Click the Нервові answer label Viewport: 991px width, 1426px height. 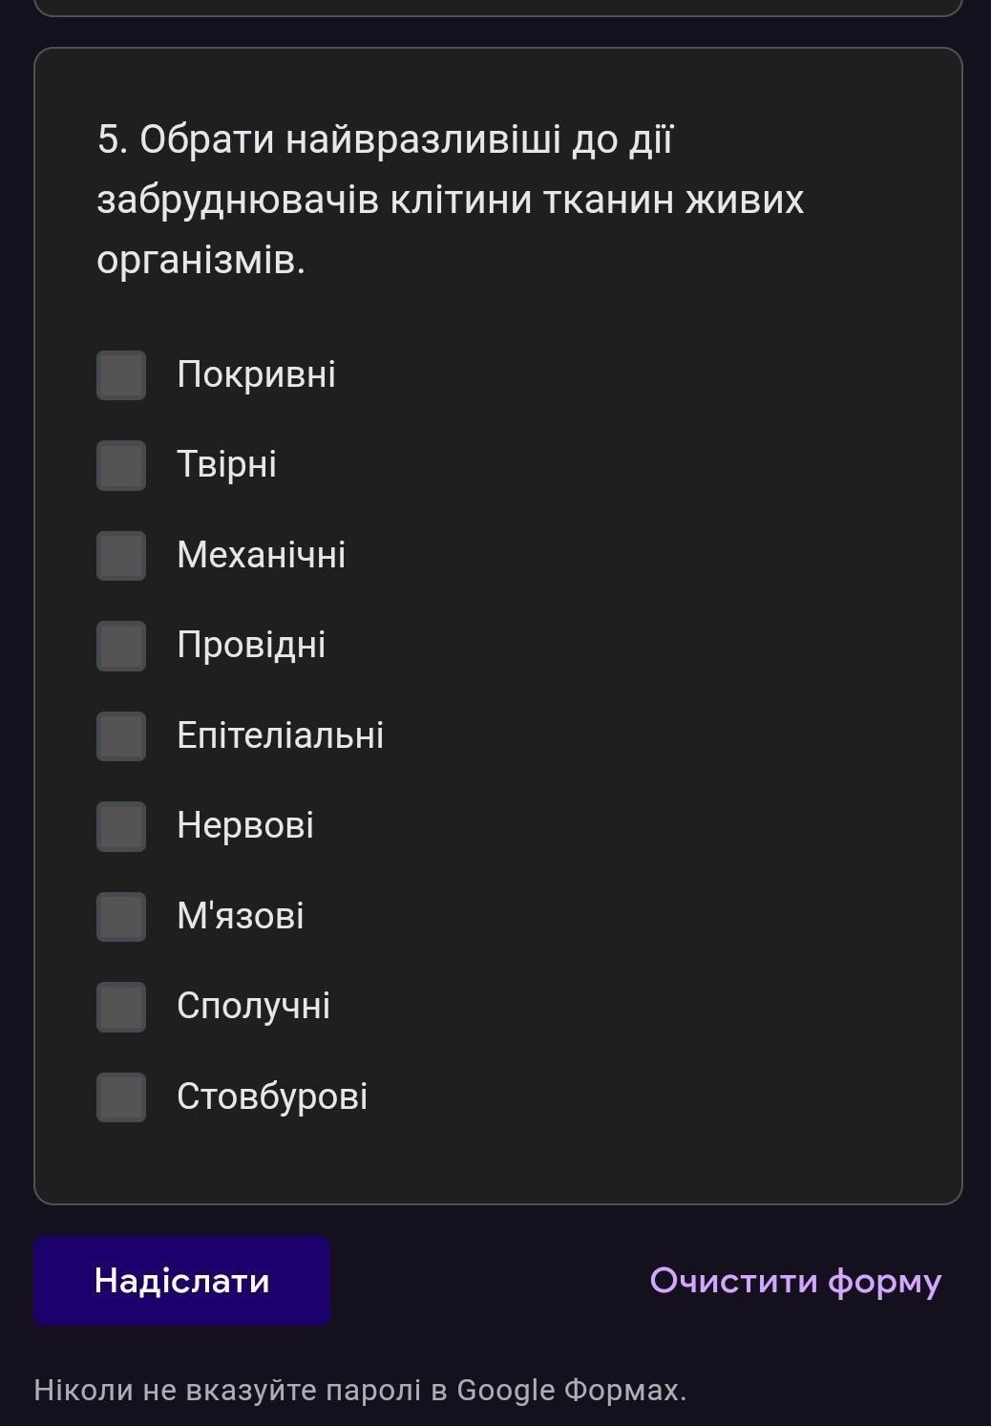click(x=244, y=825)
